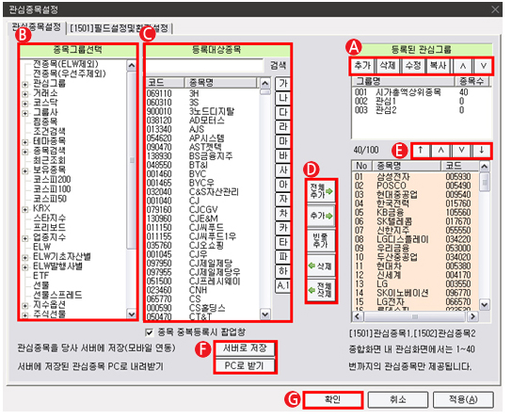Move item to bottom with ↓ arrow

tap(482, 151)
